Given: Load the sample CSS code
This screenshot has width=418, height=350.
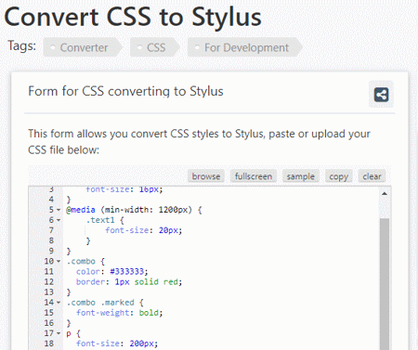Looking at the screenshot, I should 301,176.
